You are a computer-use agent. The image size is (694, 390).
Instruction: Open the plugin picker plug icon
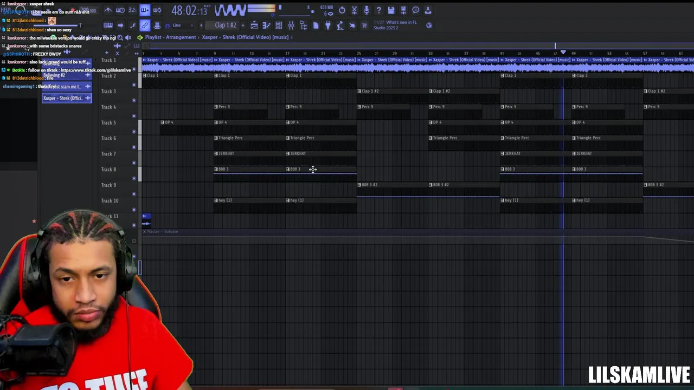tap(328, 25)
